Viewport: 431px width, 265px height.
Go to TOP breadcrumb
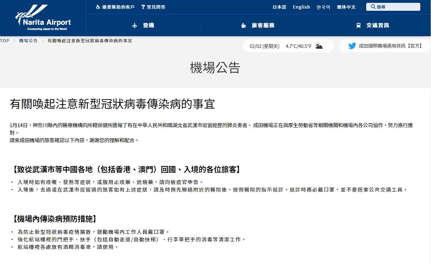click(5, 41)
